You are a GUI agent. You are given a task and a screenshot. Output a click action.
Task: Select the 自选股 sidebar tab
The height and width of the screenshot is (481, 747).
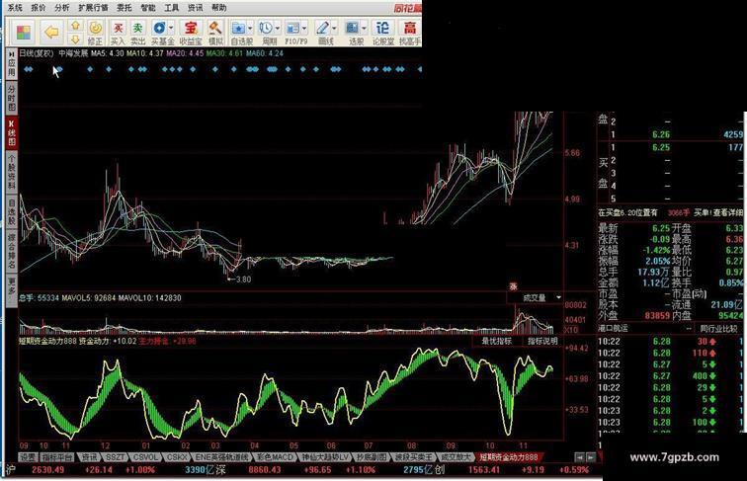[x=12, y=211]
